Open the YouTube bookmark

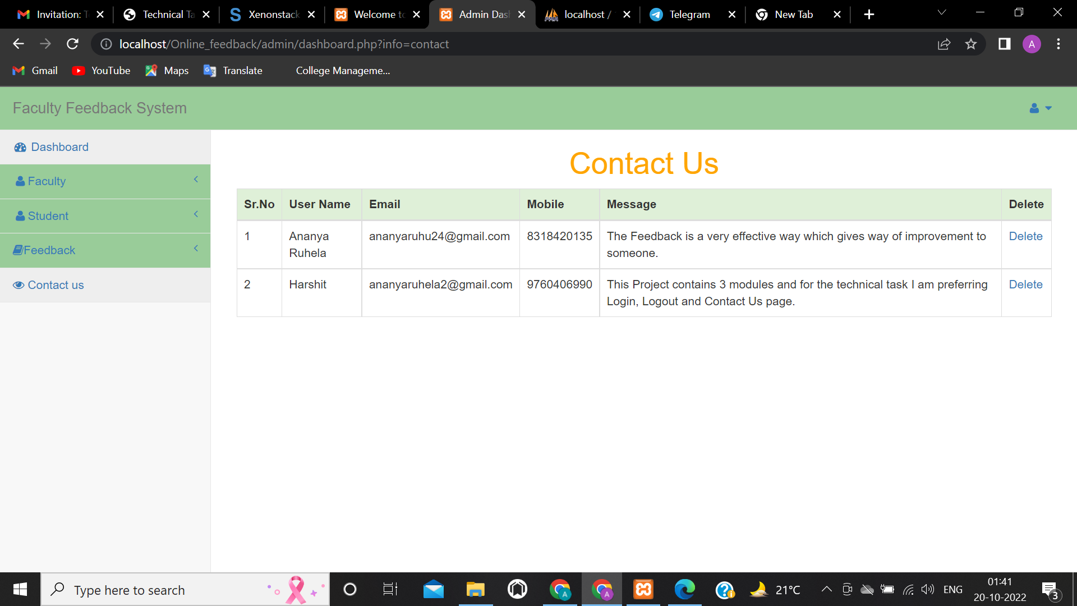[x=102, y=70]
